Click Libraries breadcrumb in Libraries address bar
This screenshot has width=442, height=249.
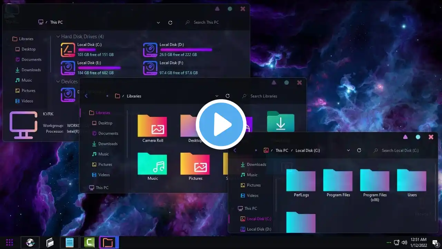coord(134,96)
